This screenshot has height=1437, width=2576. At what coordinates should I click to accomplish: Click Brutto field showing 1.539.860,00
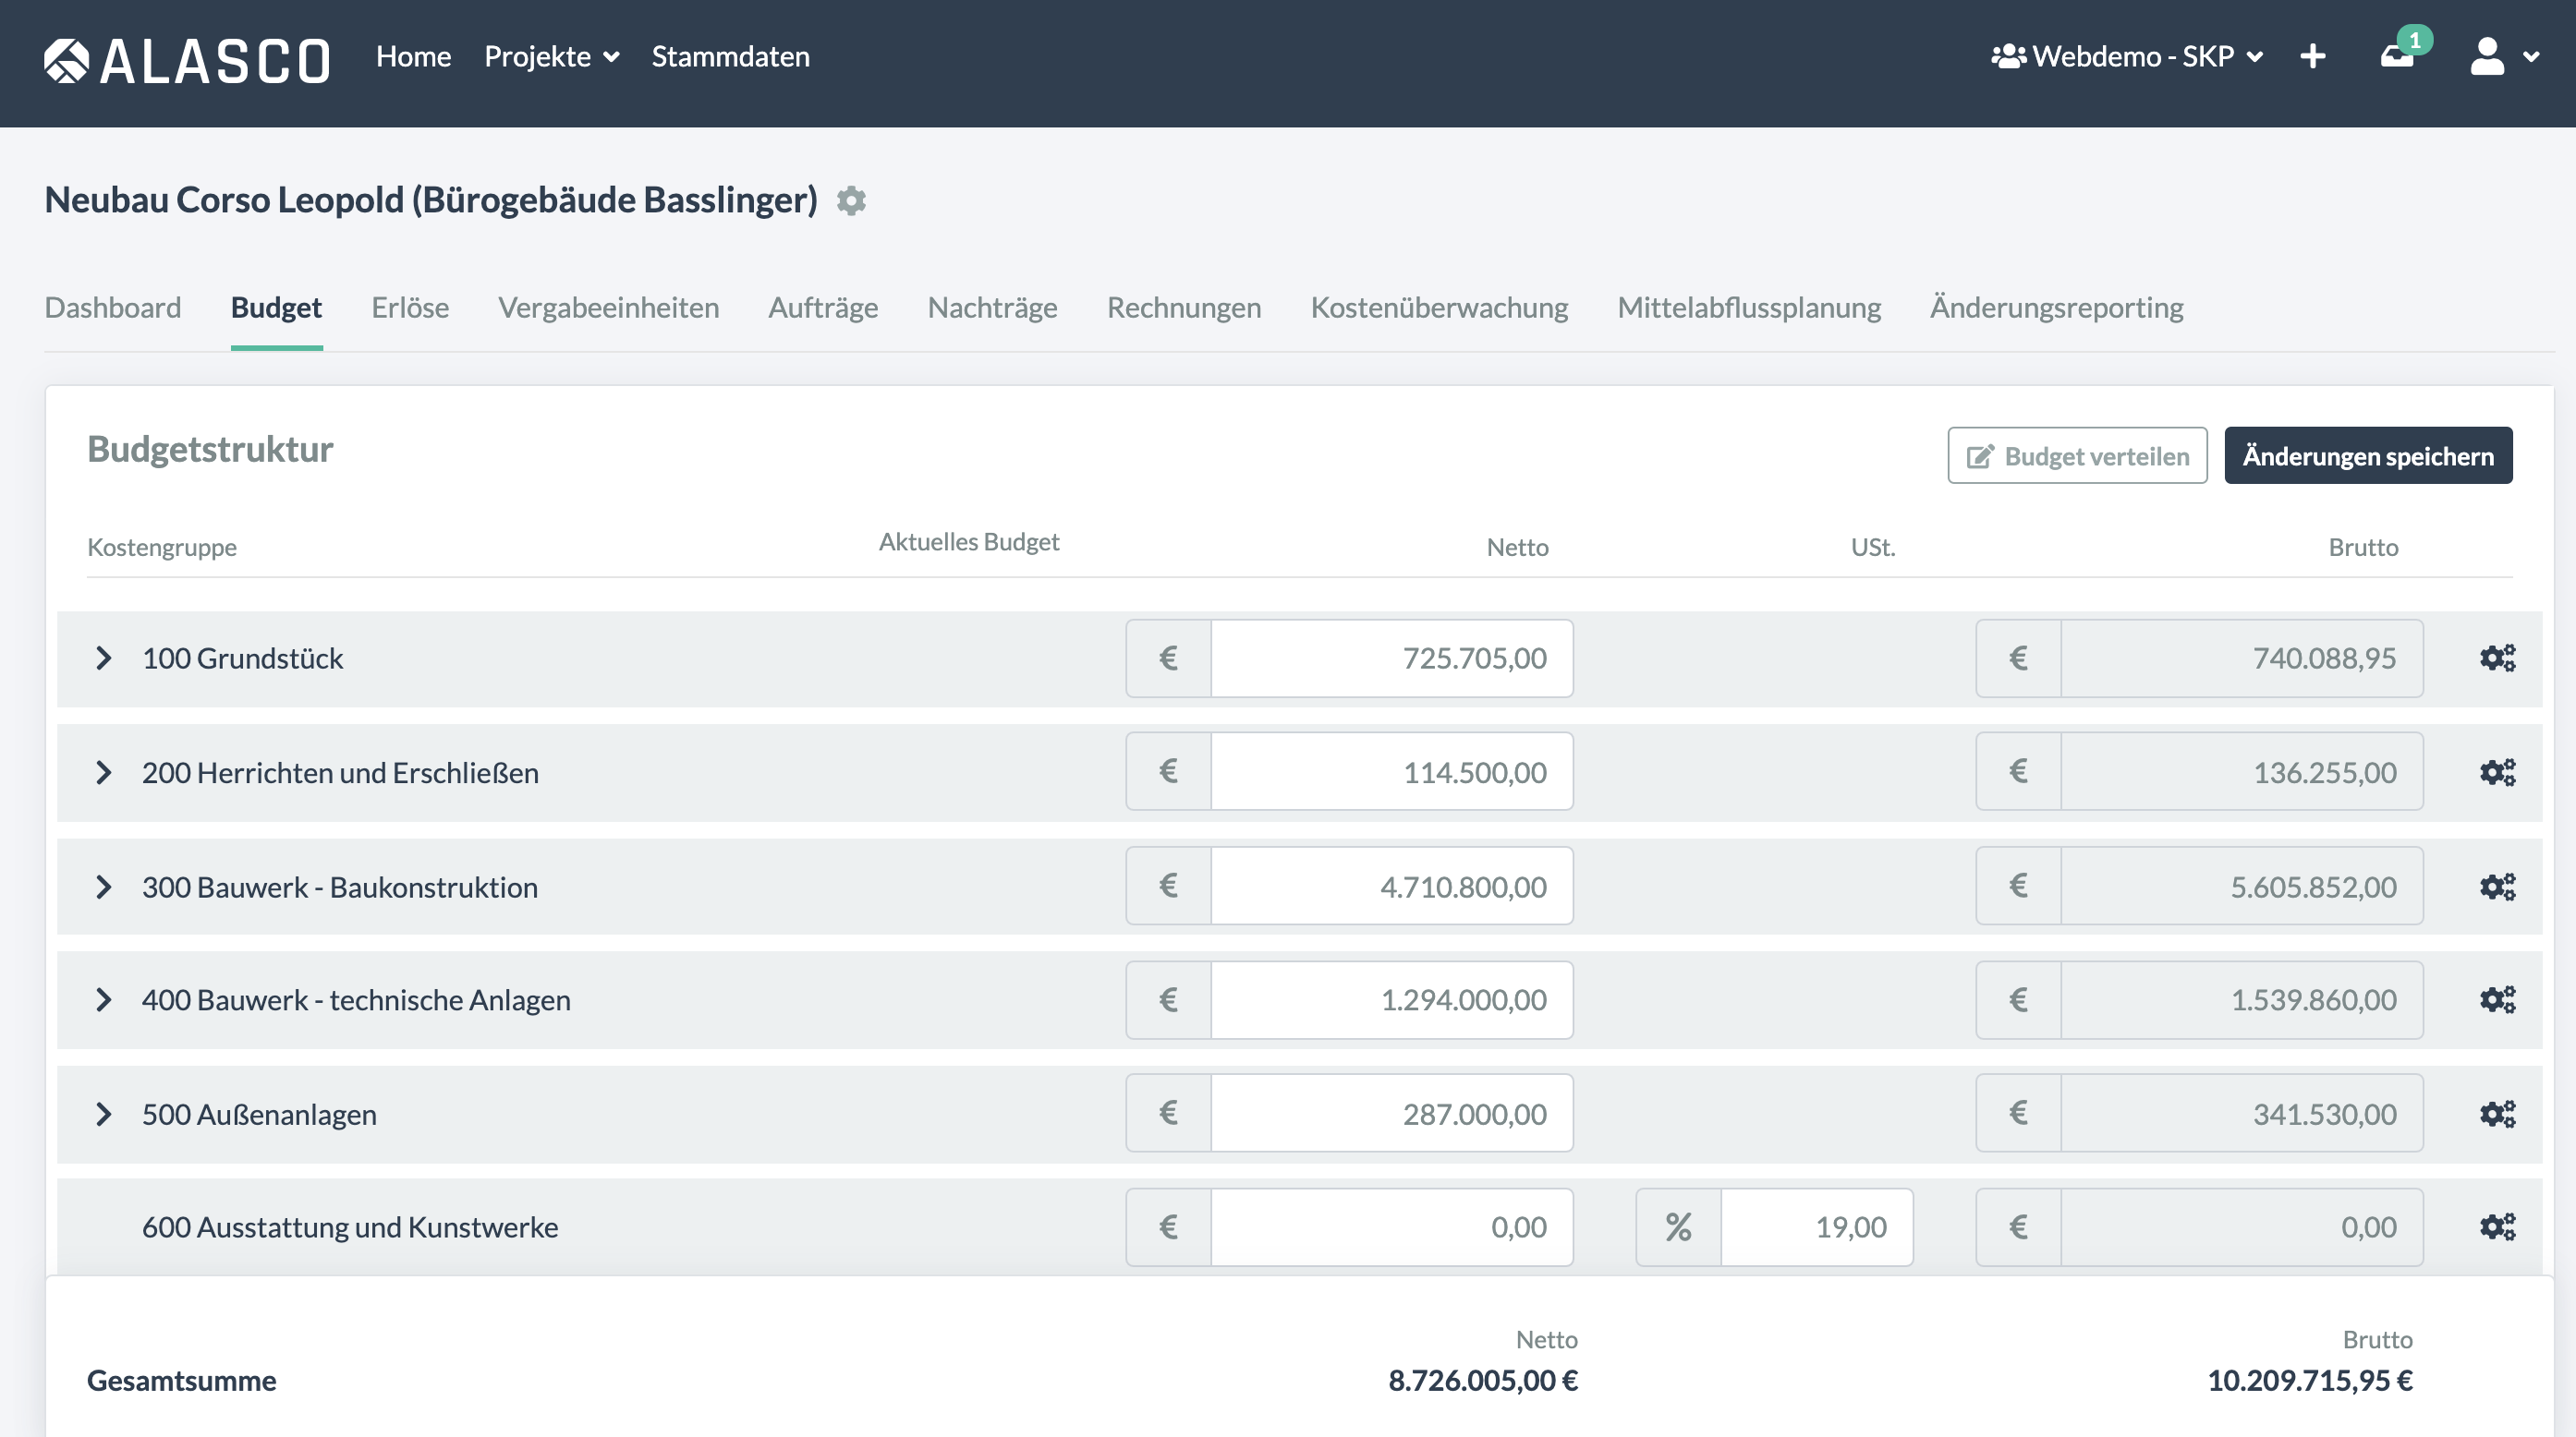click(2241, 999)
